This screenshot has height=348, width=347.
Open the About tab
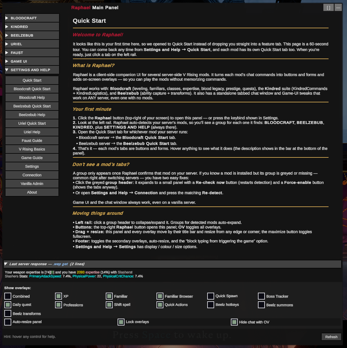(32, 192)
